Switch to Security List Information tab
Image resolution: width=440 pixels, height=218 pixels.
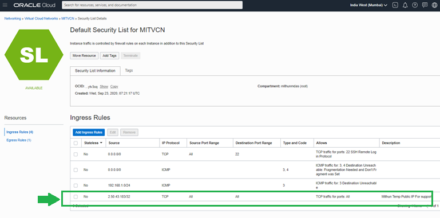[95, 71]
